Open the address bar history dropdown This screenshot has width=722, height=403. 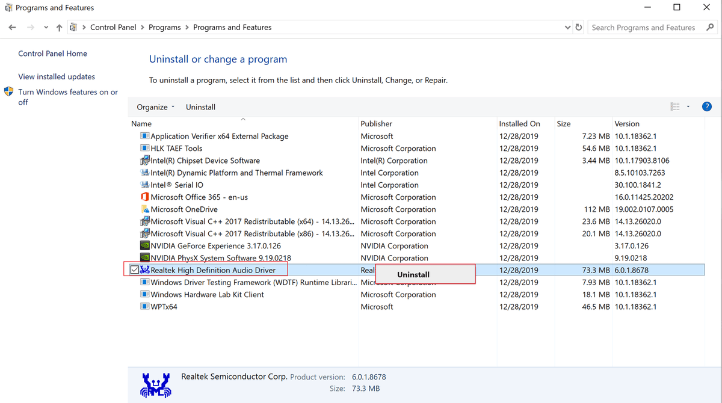click(566, 27)
